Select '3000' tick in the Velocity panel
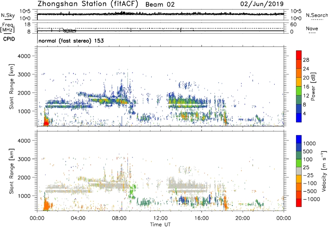Image resolution: width=328 pixels, height=227 pixels. [24, 159]
